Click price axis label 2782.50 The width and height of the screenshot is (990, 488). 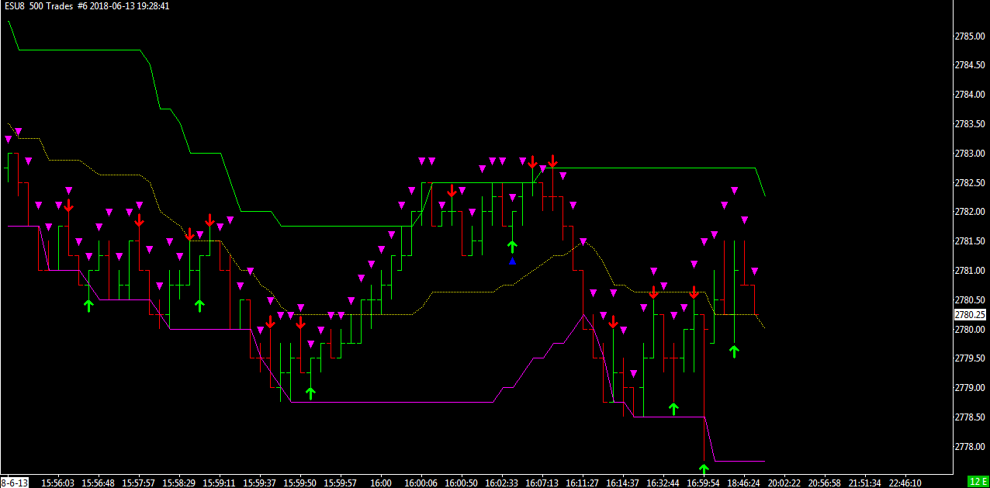coord(970,183)
